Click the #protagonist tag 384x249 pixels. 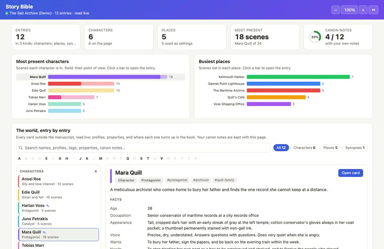[177, 180]
